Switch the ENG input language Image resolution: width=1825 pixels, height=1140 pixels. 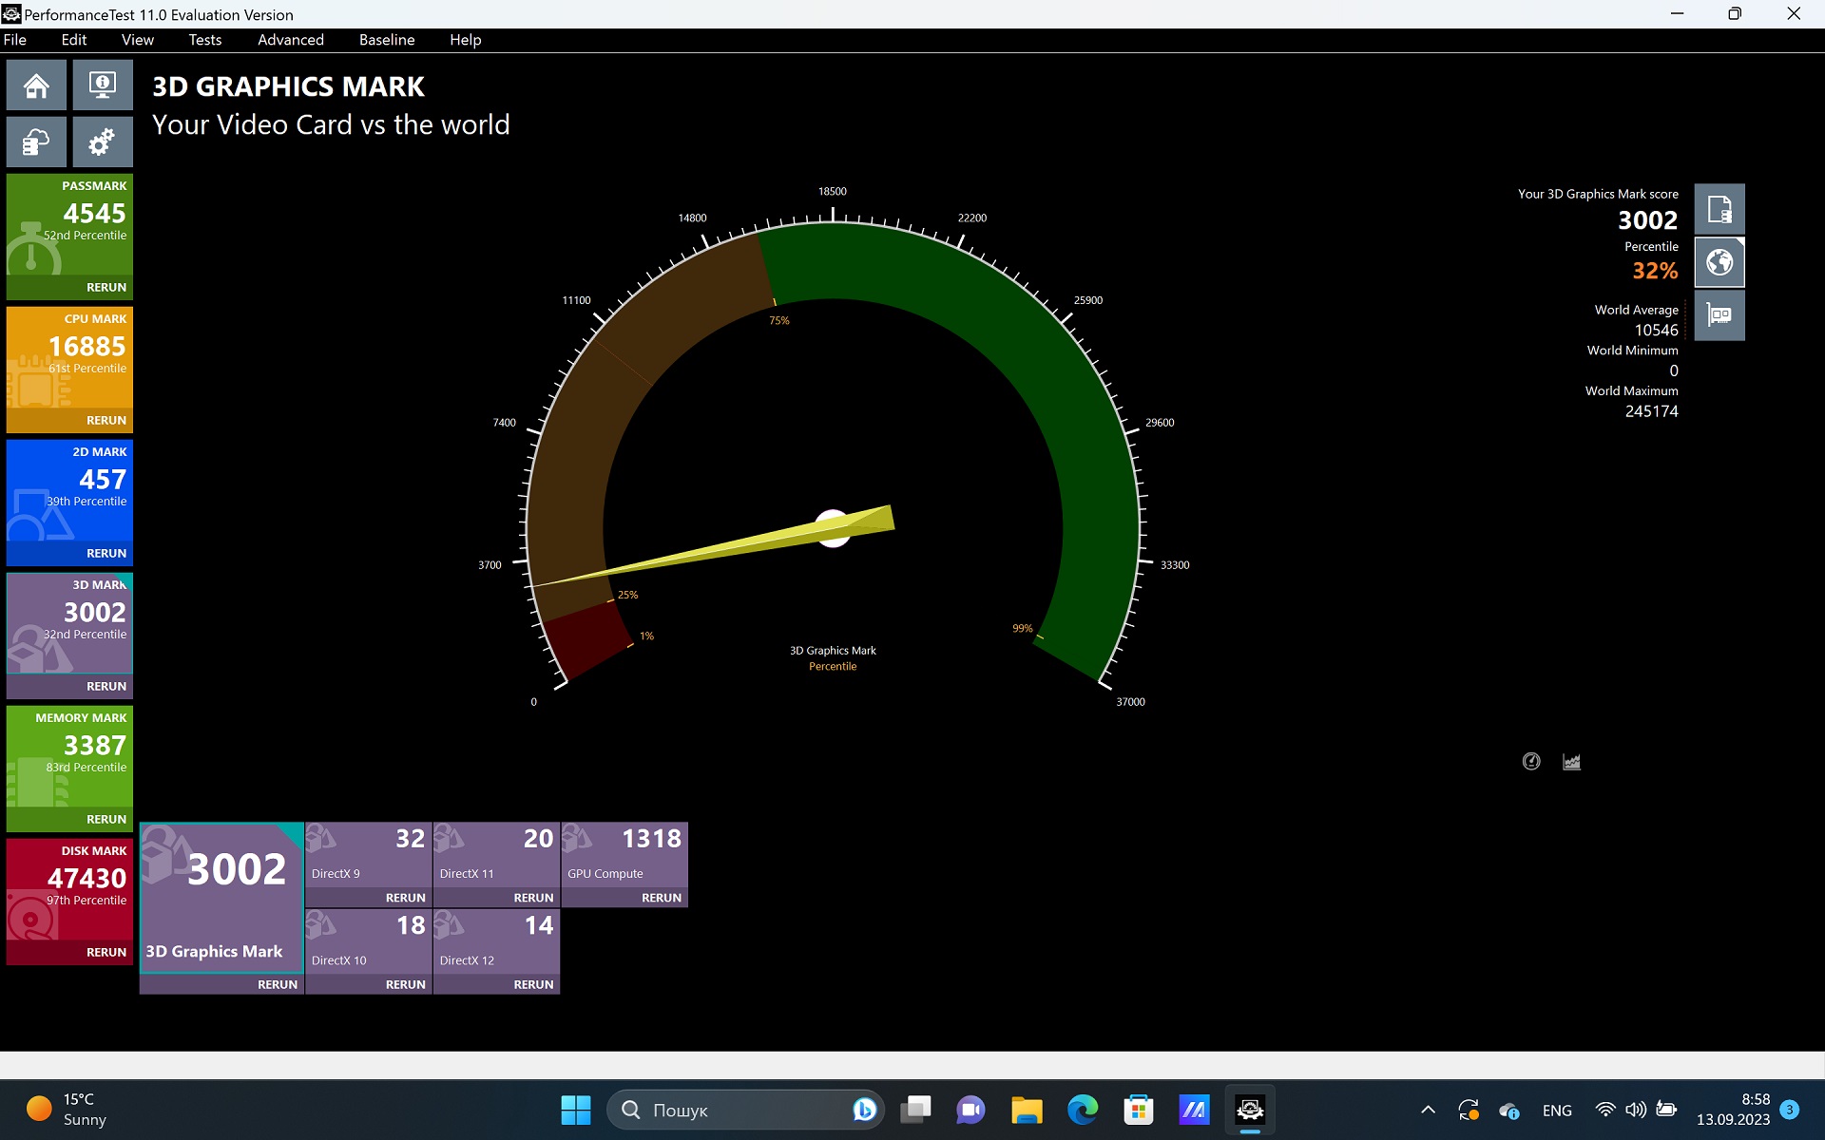1557,1110
